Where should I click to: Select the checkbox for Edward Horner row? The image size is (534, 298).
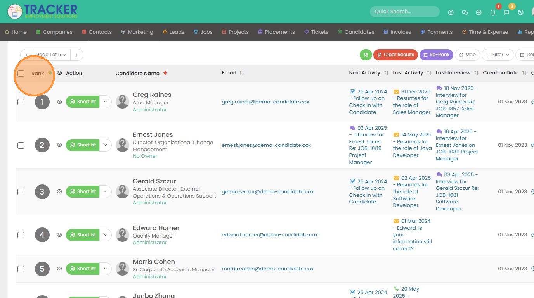(x=21, y=235)
